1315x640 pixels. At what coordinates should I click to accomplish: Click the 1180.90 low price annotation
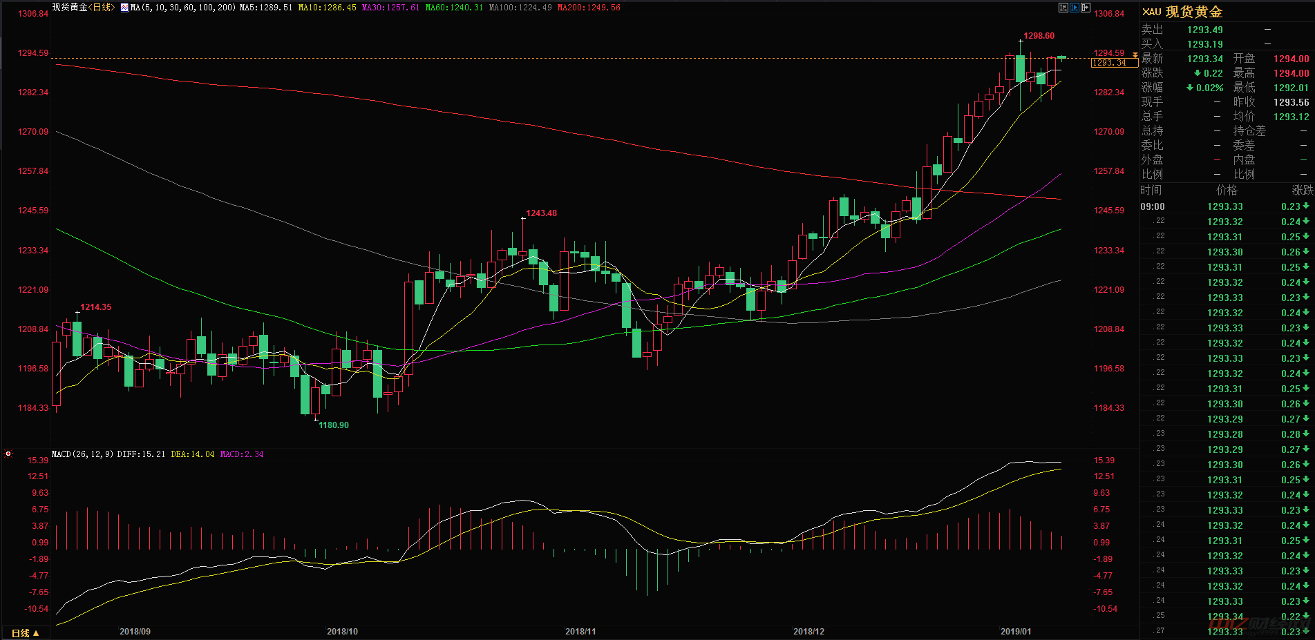(334, 425)
